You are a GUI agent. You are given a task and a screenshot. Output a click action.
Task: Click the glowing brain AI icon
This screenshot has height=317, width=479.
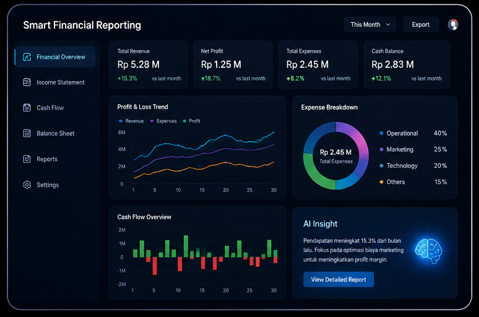(429, 251)
